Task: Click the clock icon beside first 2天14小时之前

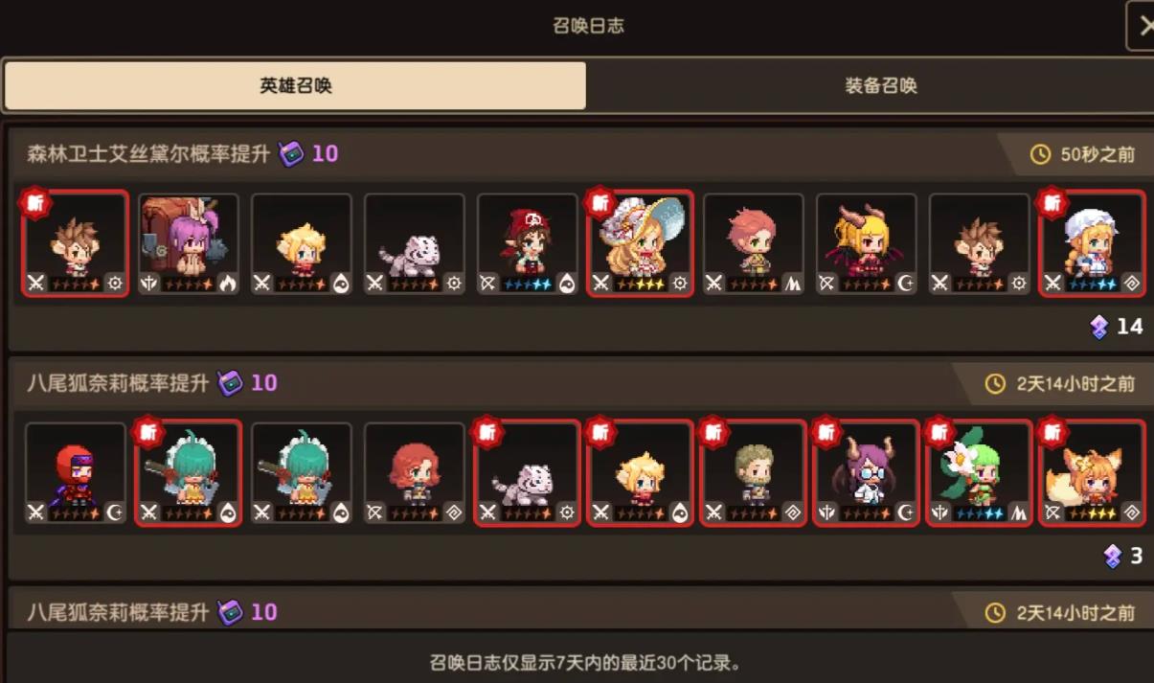Action: click(995, 384)
